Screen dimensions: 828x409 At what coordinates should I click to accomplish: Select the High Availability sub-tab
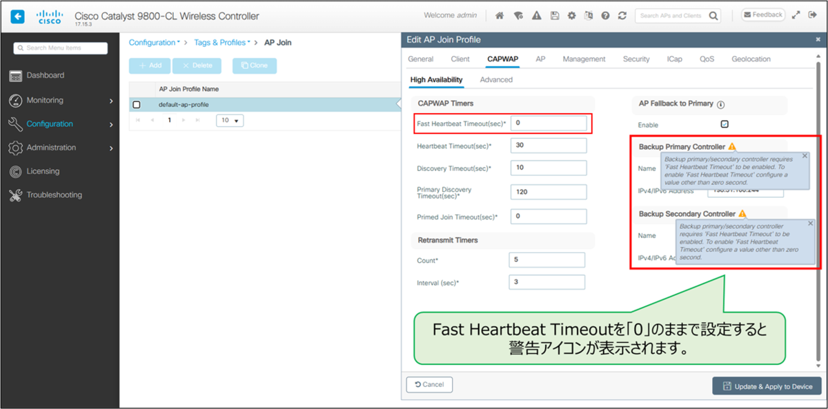[436, 80]
